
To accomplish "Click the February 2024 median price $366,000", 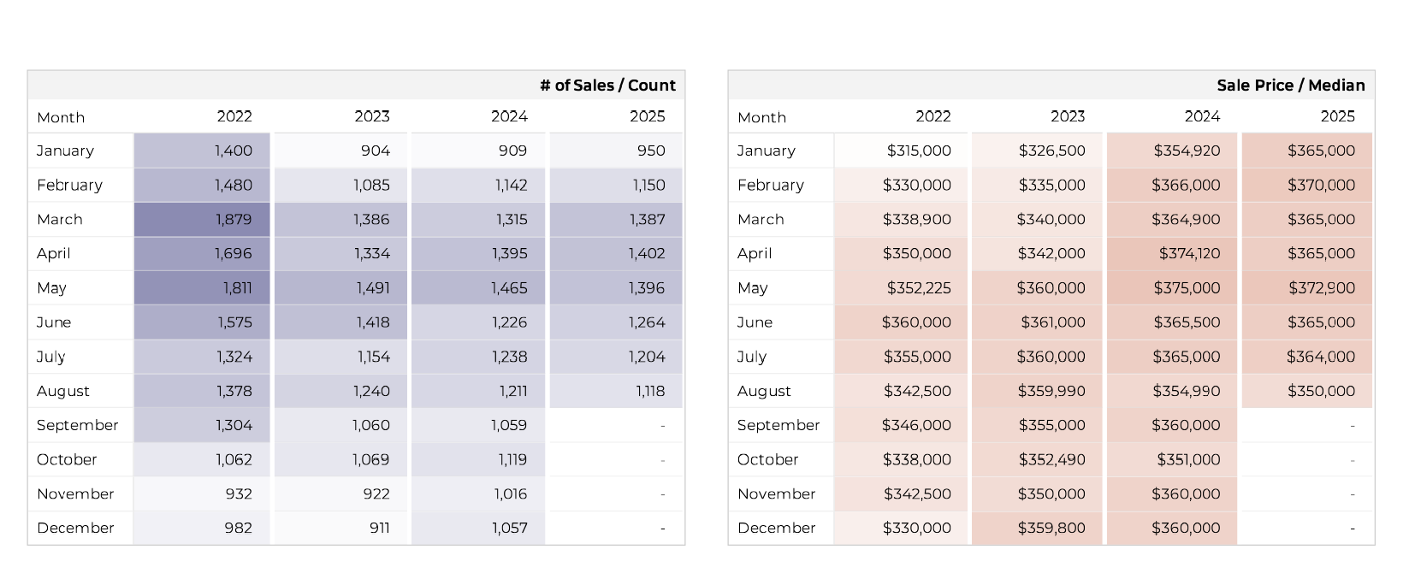I will [1172, 185].
